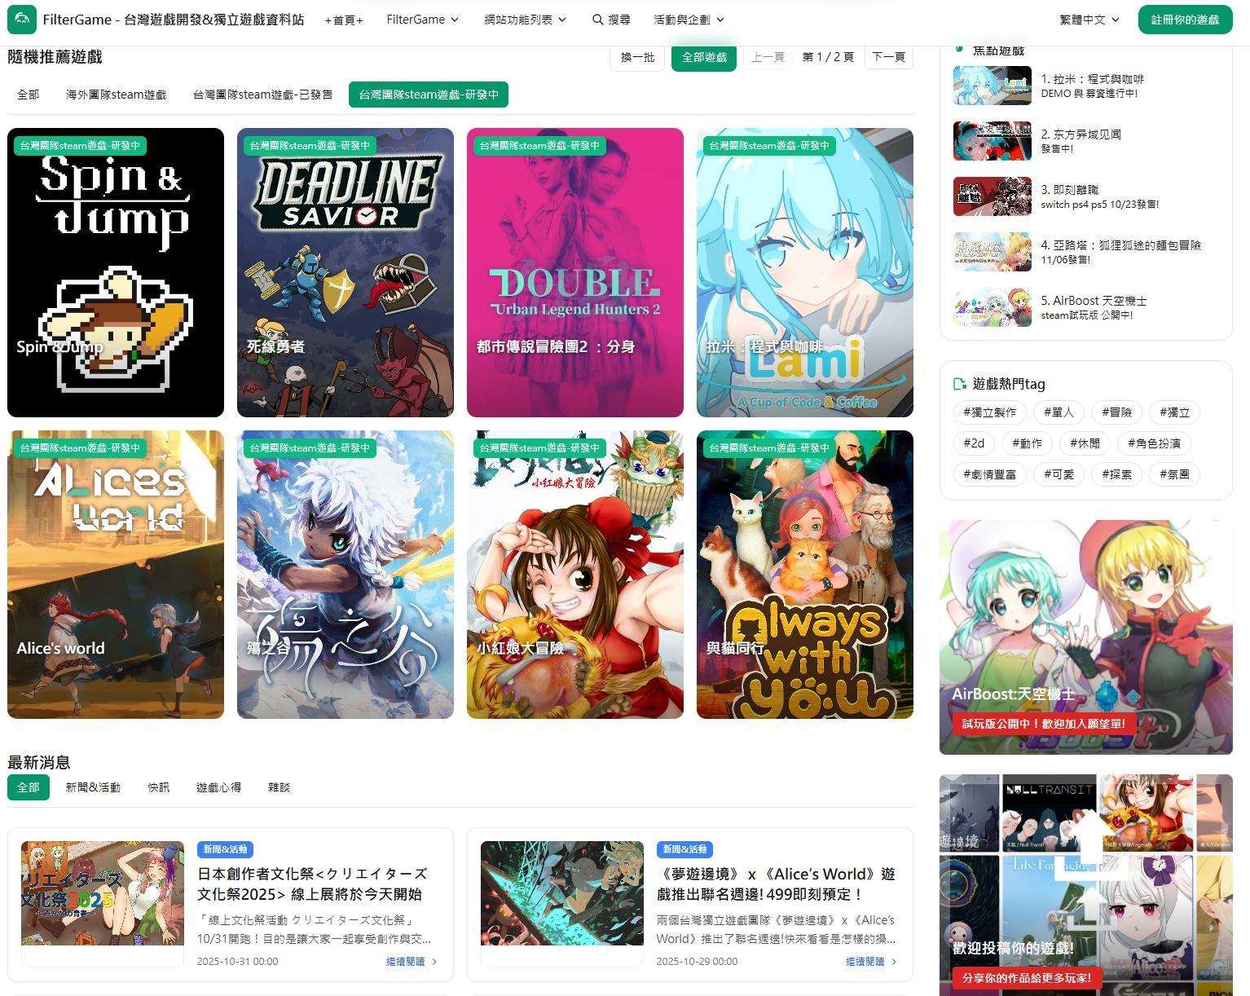Open the Deadline Savior game card
The width and height of the screenshot is (1250, 996).
pyautogui.click(x=345, y=272)
